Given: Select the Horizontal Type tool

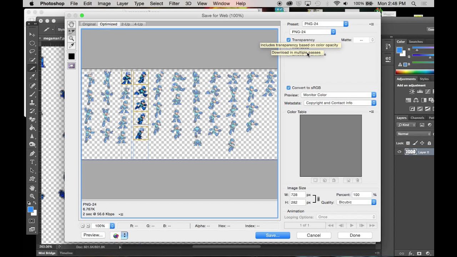Looking at the screenshot, I should (x=32, y=162).
